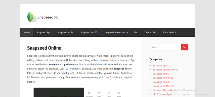Click the bold word professionals
The height and width of the screenshot is (97, 215).
(71, 64)
